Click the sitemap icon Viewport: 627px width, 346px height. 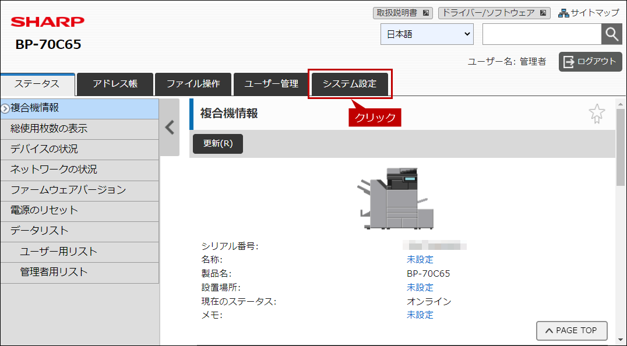(563, 13)
